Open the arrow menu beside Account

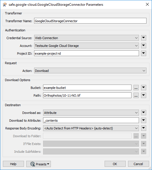pyautogui.click(x=144, y=46)
